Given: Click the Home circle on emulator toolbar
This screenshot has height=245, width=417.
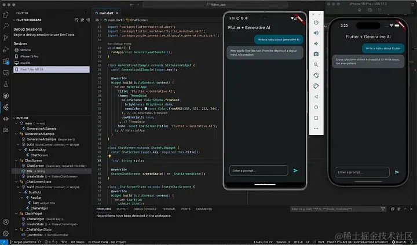Looking at the screenshot, I should tap(316, 107).
